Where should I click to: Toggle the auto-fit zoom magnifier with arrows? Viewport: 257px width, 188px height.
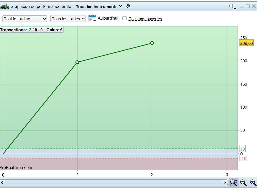point(234,182)
